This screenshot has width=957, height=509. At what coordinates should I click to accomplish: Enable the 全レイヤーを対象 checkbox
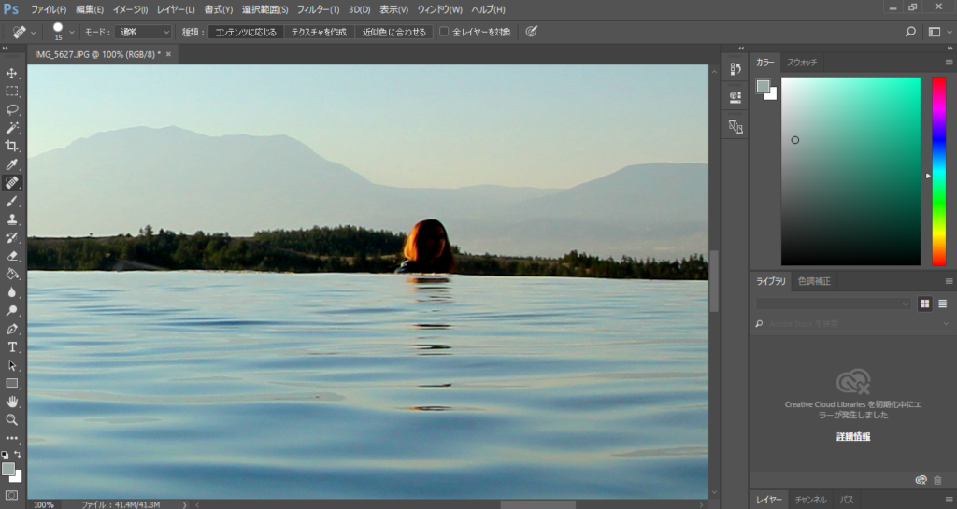pos(444,32)
